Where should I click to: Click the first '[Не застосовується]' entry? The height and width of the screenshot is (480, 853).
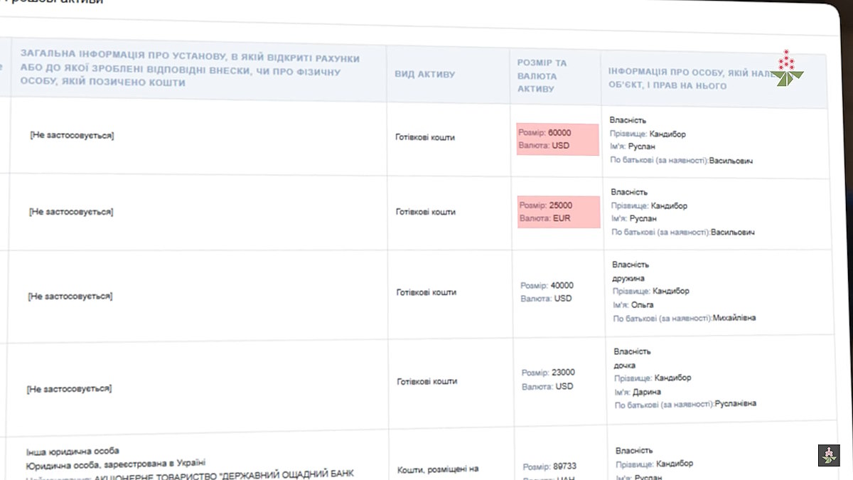click(x=72, y=135)
